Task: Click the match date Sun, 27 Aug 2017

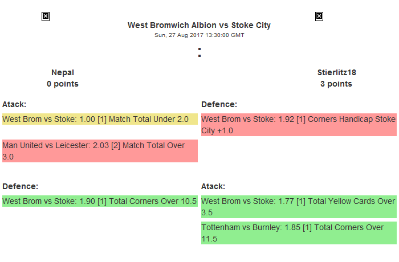Action: coord(199,35)
